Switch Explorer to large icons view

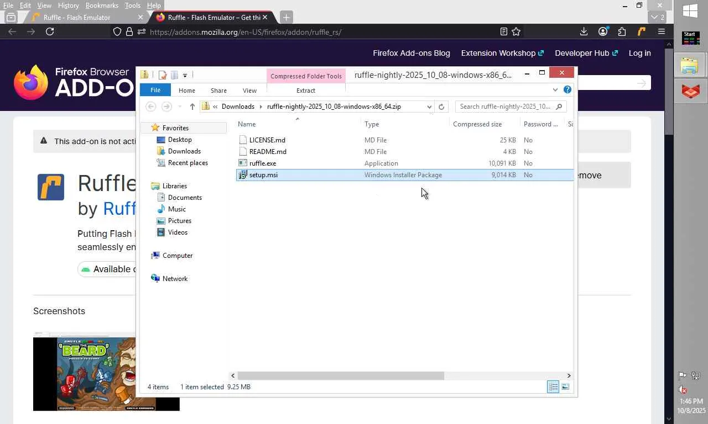point(565,387)
